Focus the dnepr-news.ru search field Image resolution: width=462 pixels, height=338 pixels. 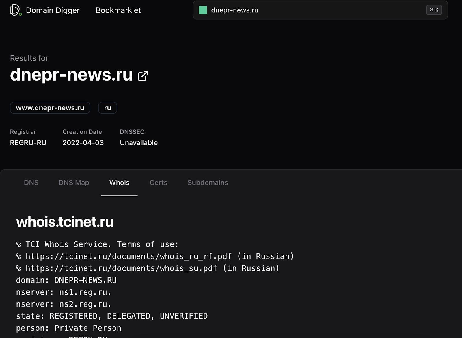320,10
